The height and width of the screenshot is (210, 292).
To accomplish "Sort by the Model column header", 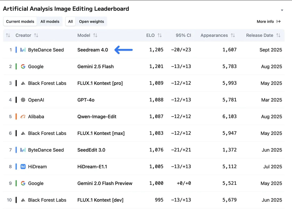I will (95, 35).
